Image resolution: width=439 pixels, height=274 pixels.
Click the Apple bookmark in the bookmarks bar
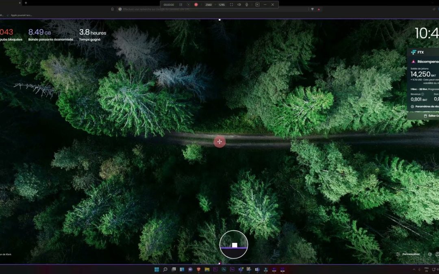point(20,15)
